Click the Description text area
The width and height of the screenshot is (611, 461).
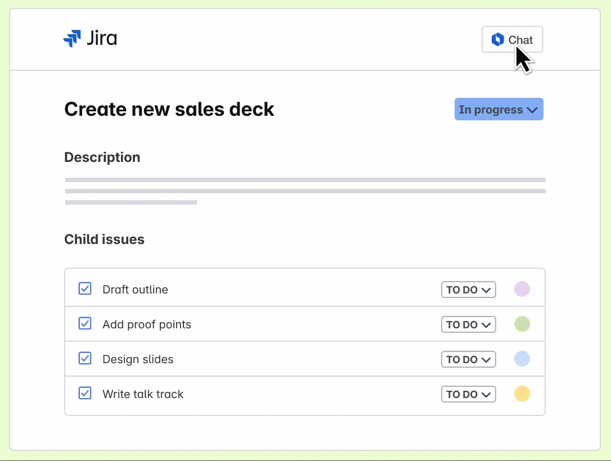(x=305, y=191)
